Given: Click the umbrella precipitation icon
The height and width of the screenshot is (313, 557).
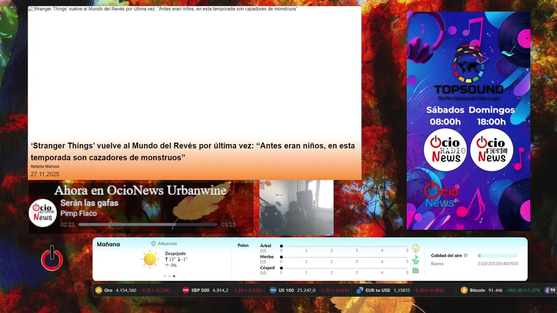Looking at the screenshot, I should 167,265.
